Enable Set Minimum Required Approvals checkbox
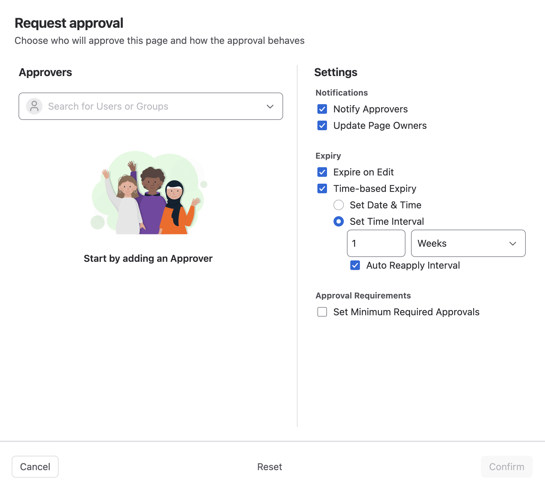Screen dimensions: 545x490 tap(322, 312)
